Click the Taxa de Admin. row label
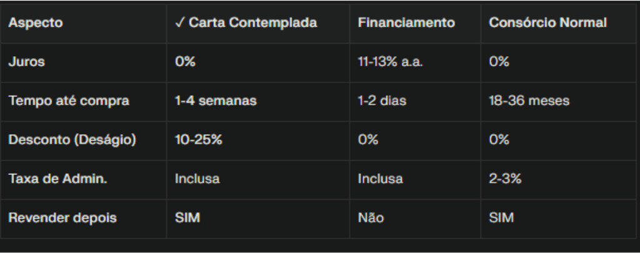Viewport: 640px width, 253px height. click(x=57, y=179)
